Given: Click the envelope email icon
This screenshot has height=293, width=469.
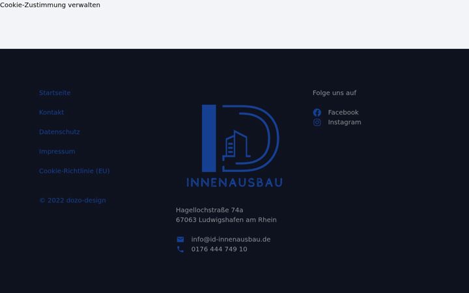Looking at the screenshot, I should tap(180, 240).
